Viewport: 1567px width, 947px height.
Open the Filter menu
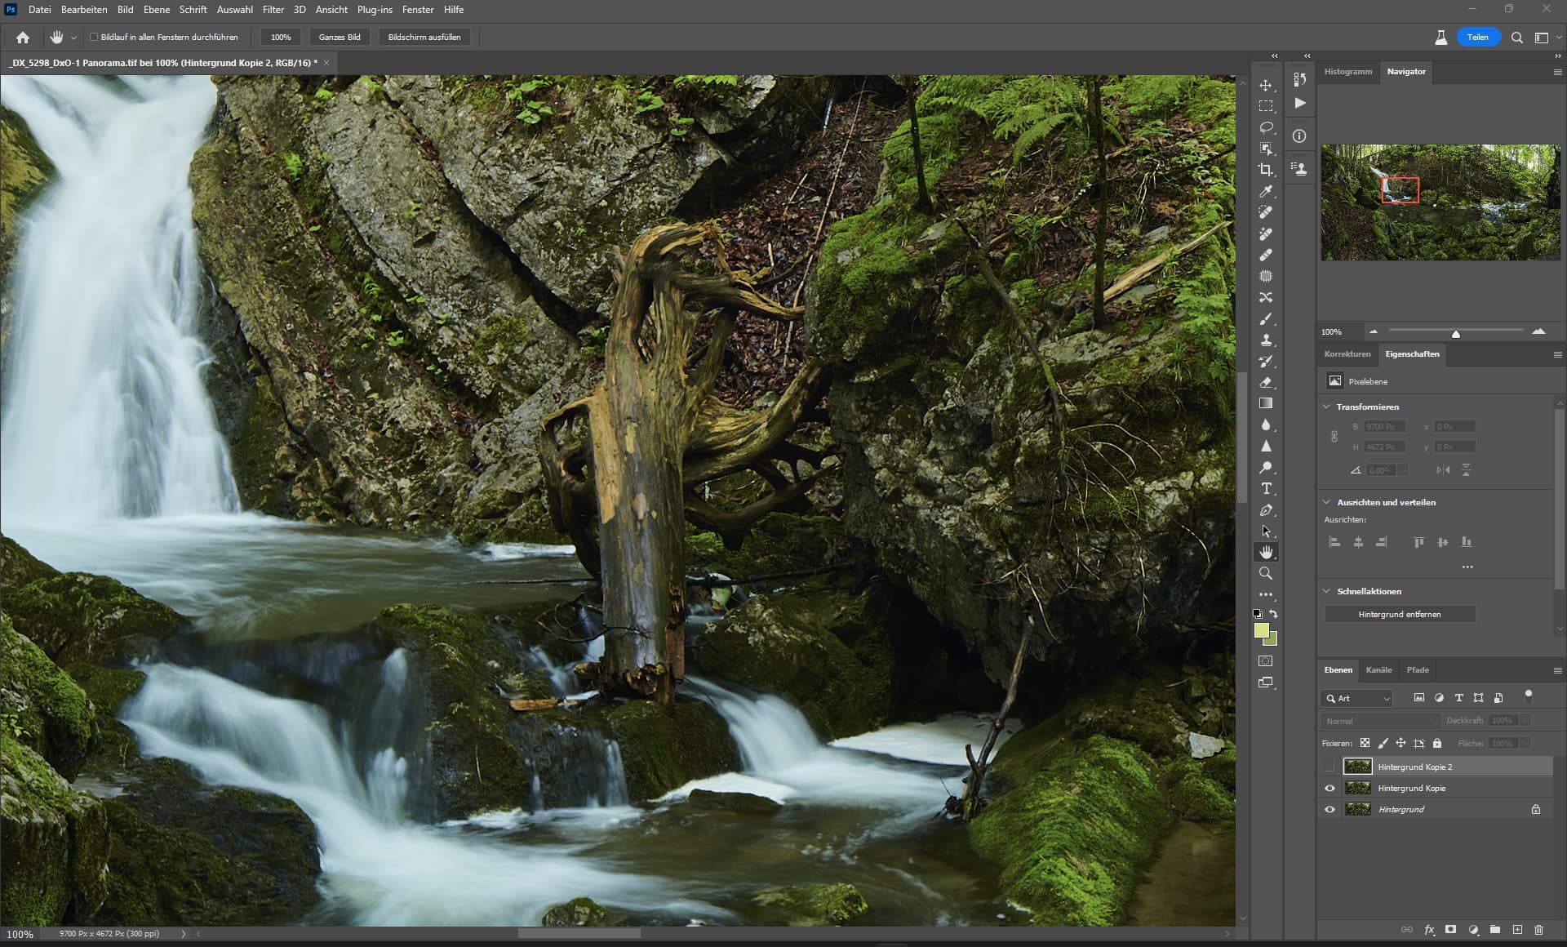coord(273,10)
